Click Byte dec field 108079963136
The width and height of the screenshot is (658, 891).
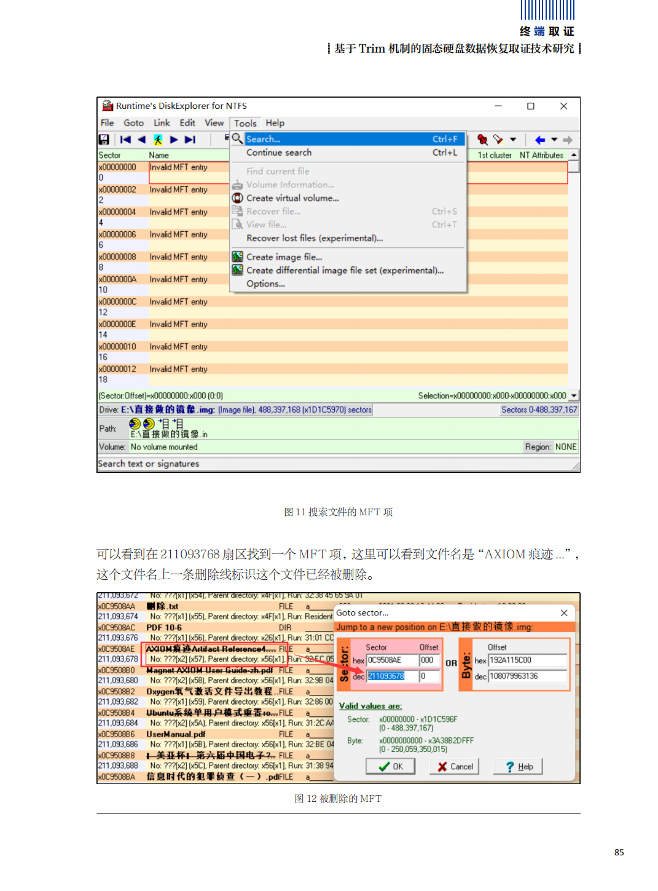click(x=528, y=676)
